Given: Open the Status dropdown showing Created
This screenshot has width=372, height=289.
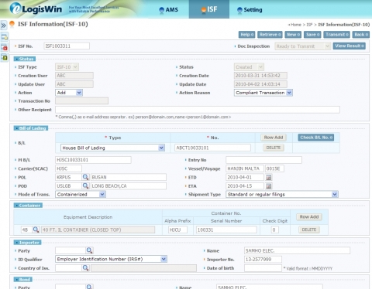Looking at the screenshot, I should 249,67.
